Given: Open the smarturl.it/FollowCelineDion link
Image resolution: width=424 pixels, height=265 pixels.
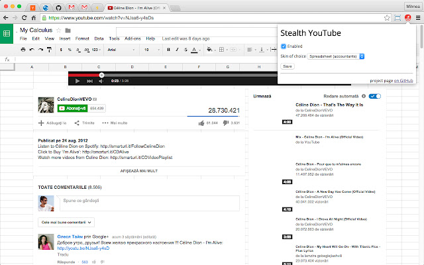Looking at the screenshot, I should tap(132, 146).
